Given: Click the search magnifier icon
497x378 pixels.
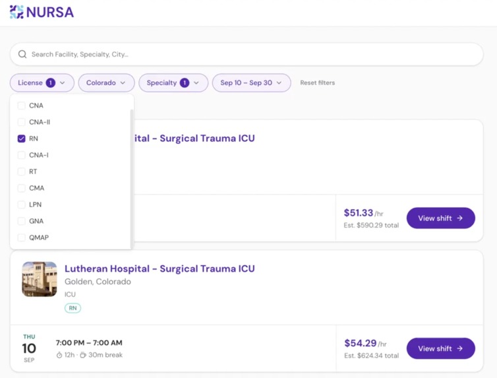Looking at the screenshot, I should pyautogui.click(x=22, y=54).
